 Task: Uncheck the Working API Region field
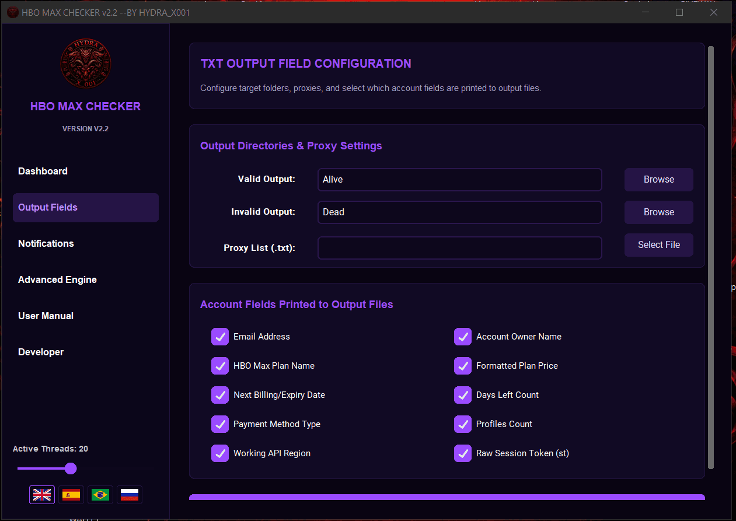click(220, 453)
